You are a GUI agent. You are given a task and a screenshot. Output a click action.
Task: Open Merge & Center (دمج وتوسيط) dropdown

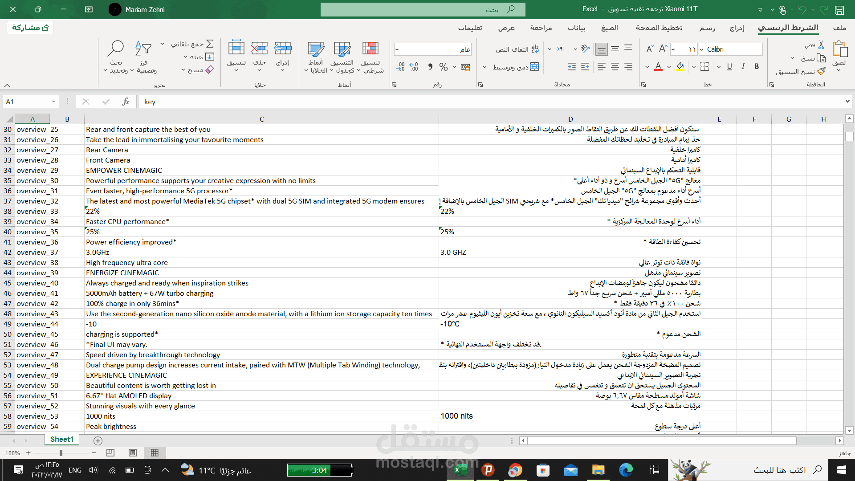click(x=484, y=67)
